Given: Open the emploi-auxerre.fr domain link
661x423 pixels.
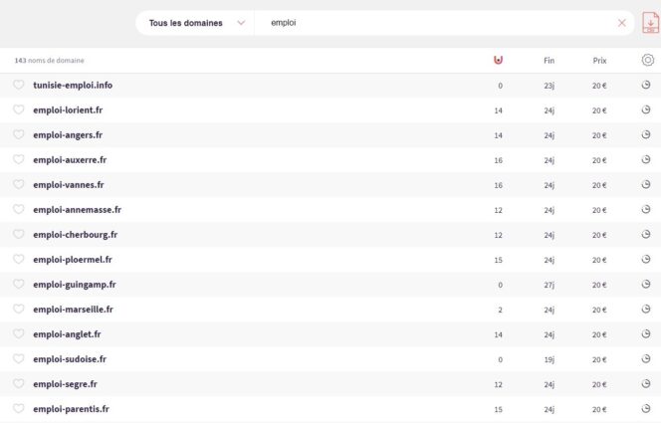Looking at the screenshot, I should (x=70, y=160).
